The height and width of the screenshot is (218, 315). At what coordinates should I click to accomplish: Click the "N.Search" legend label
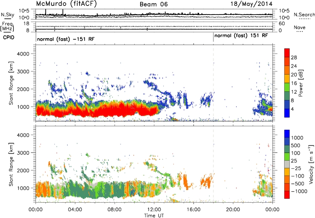pos(304,15)
